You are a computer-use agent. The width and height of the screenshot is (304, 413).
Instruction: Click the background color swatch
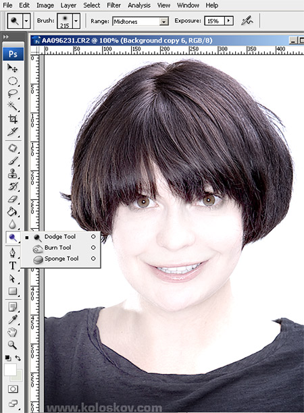(x=19, y=378)
